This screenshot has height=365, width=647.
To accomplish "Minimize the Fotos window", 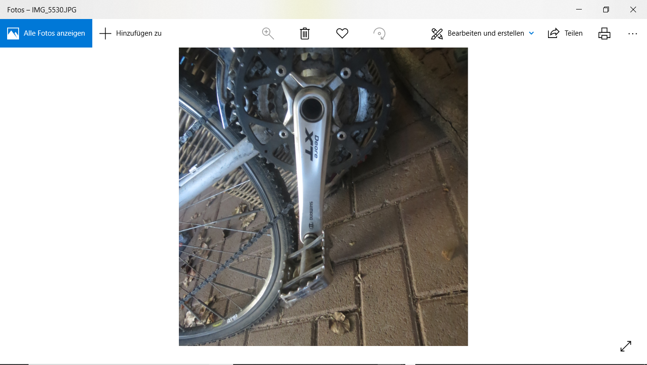I will (579, 10).
